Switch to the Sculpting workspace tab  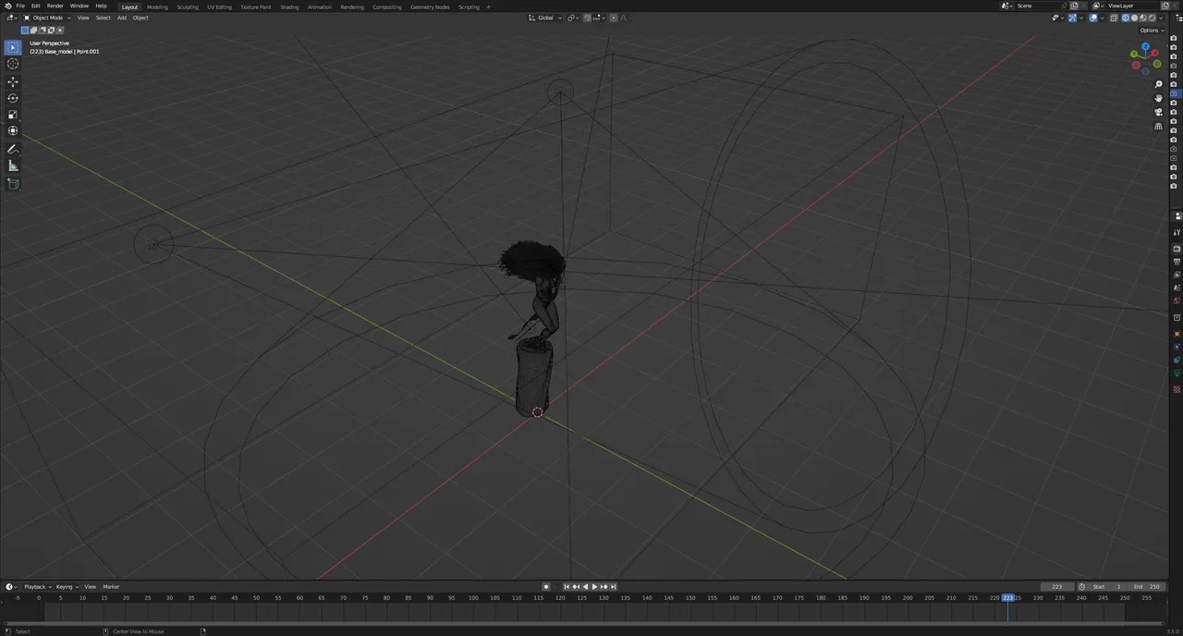[x=188, y=6]
